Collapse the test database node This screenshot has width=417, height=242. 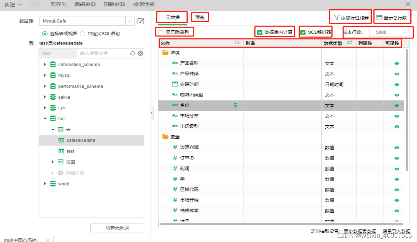coord(45,118)
